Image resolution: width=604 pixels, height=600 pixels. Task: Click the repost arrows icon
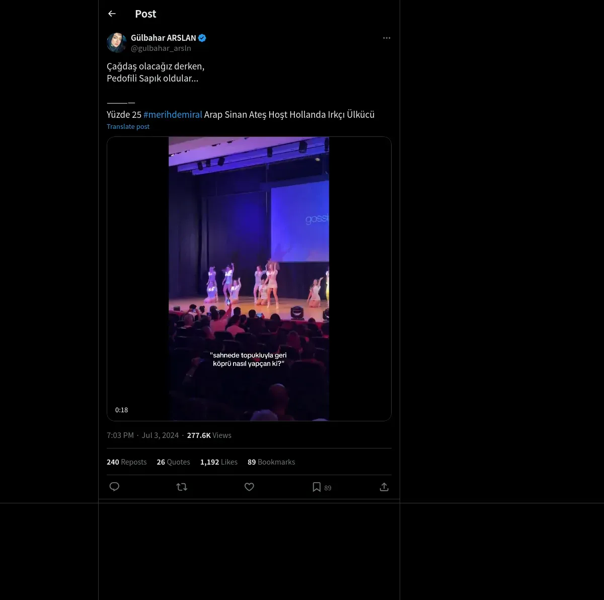click(x=182, y=487)
